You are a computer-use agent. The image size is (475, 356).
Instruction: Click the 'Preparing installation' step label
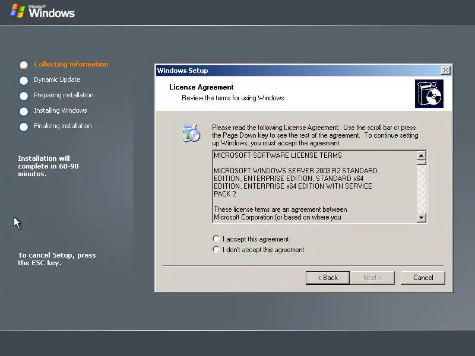(x=64, y=95)
